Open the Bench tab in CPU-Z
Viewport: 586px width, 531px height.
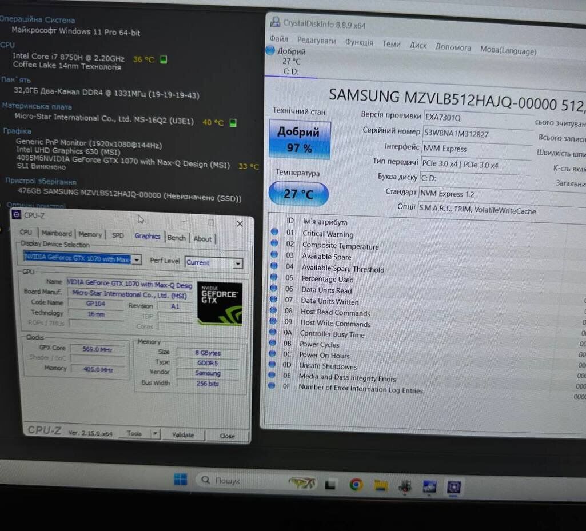pos(176,238)
